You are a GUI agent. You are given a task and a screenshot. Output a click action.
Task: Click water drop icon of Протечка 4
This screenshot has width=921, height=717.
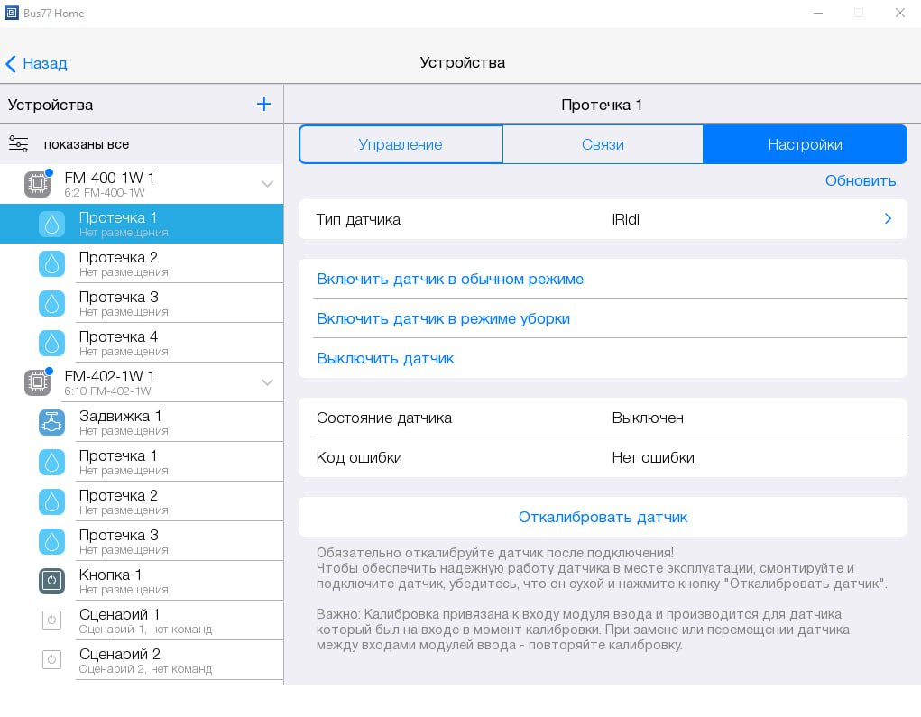pos(51,343)
